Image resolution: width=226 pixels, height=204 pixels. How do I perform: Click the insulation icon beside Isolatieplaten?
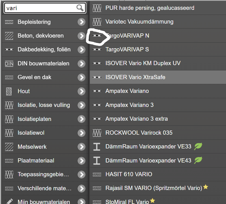[9, 119]
